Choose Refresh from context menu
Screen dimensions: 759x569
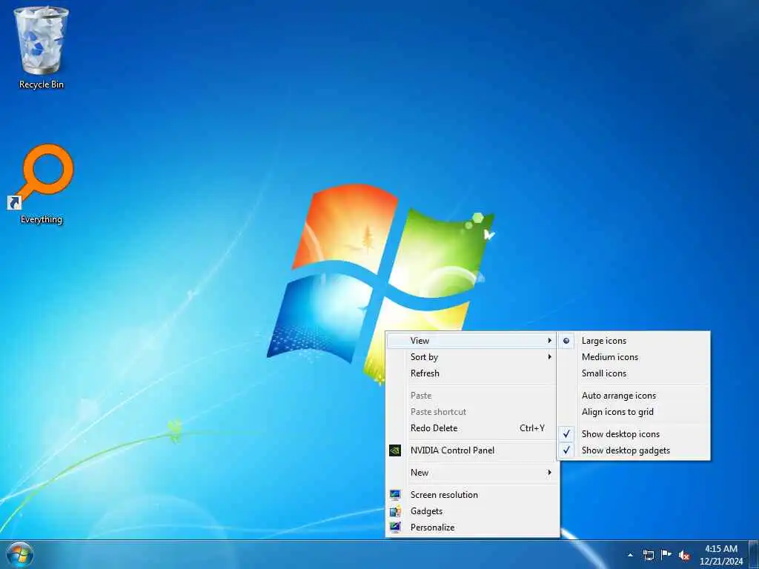click(472, 373)
